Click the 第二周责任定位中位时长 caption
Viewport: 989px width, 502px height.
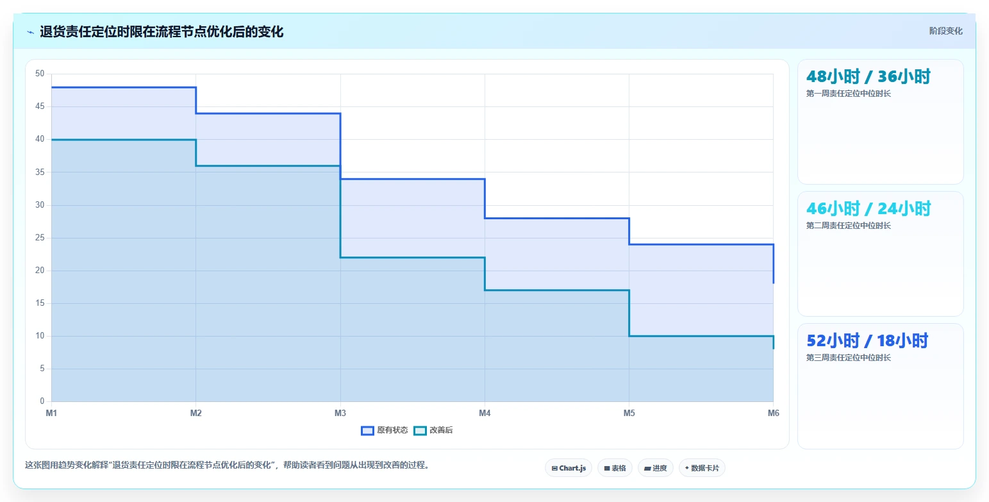848,226
